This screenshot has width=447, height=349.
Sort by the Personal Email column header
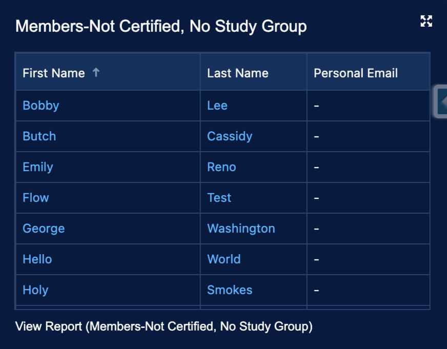[x=355, y=73]
